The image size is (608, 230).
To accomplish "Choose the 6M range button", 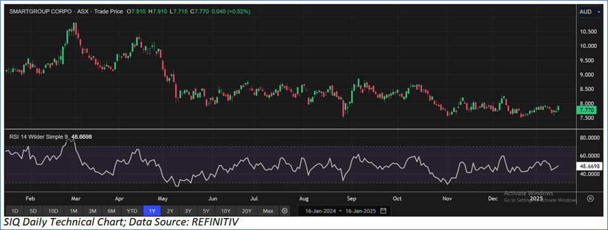I will [x=112, y=211].
